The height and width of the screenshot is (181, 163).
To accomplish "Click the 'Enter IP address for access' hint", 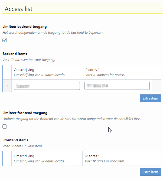I will 105,75.
